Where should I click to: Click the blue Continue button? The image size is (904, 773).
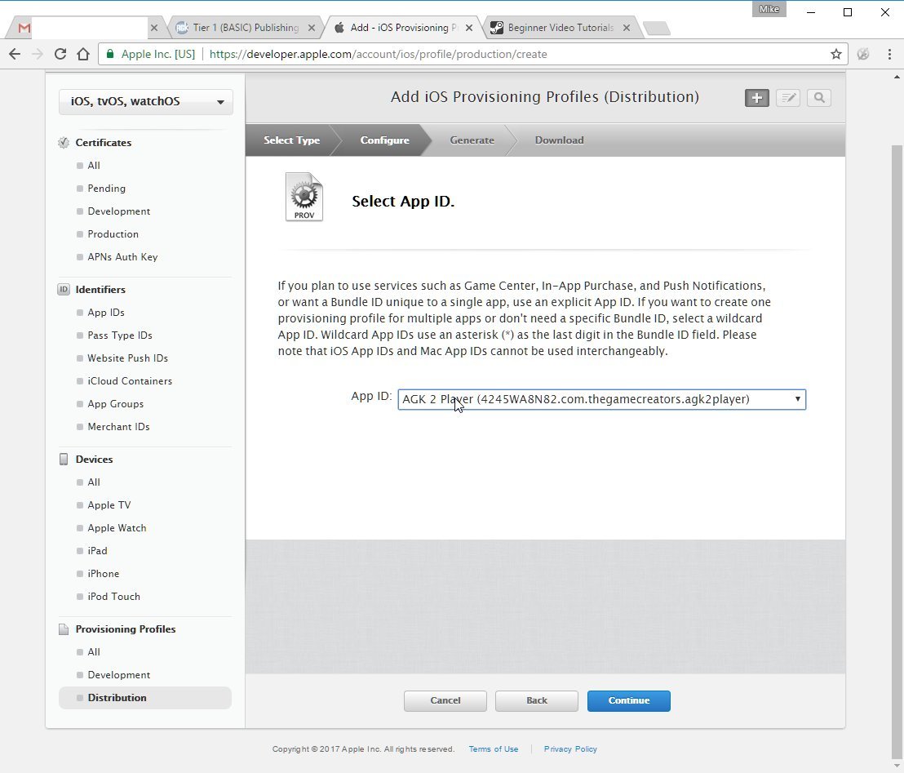[628, 701]
